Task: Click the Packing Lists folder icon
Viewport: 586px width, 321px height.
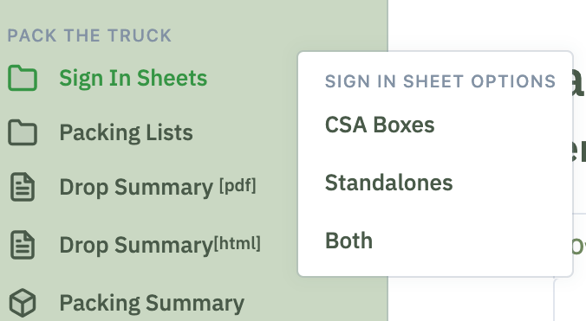Action: pyautogui.click(x=23, y=132)
